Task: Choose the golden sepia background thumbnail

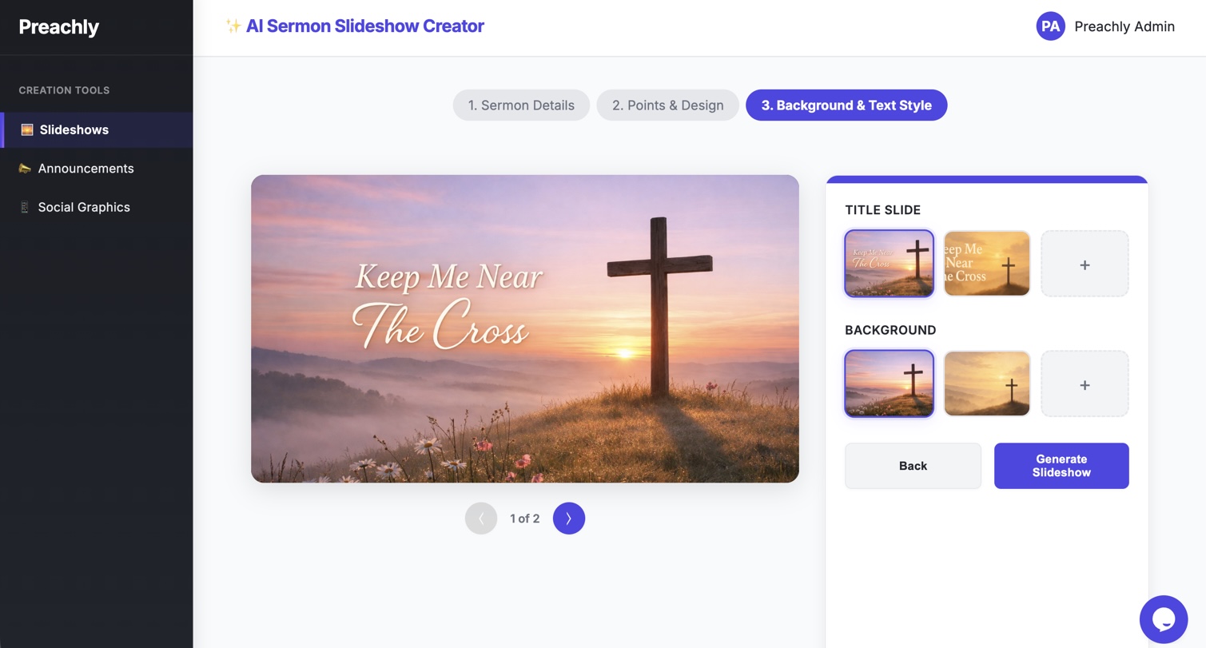Action: point(986,384)
